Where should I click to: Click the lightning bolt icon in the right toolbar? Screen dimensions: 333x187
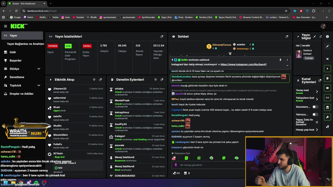pos(328,69)
